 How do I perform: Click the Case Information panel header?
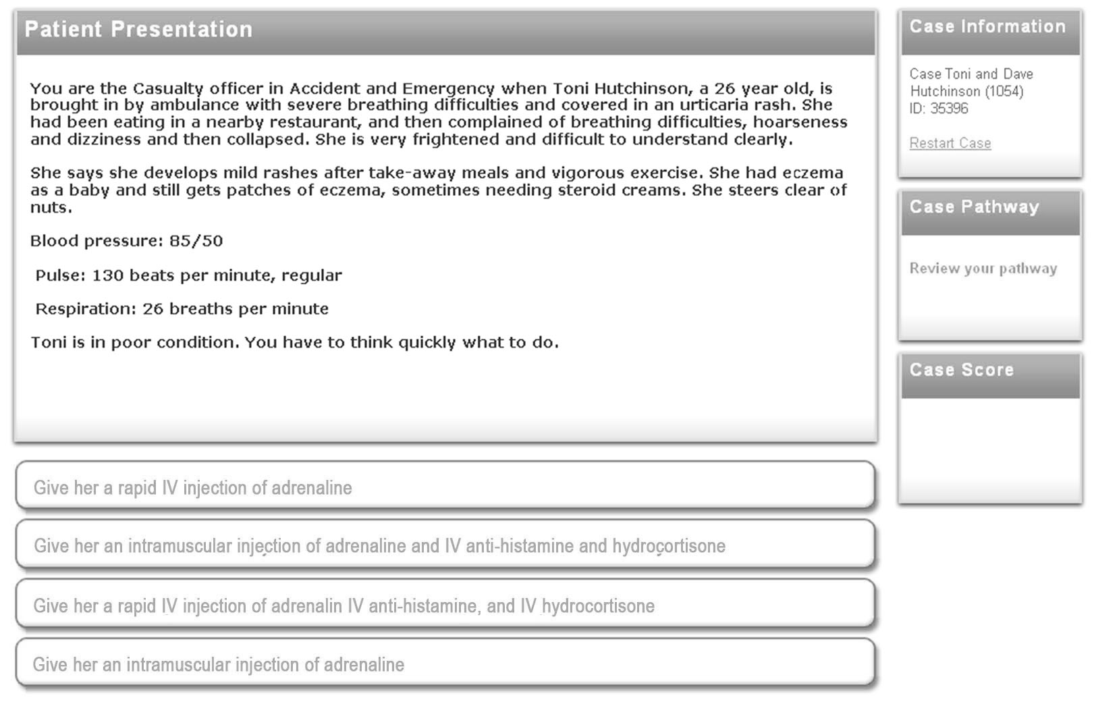coord(987,27)
